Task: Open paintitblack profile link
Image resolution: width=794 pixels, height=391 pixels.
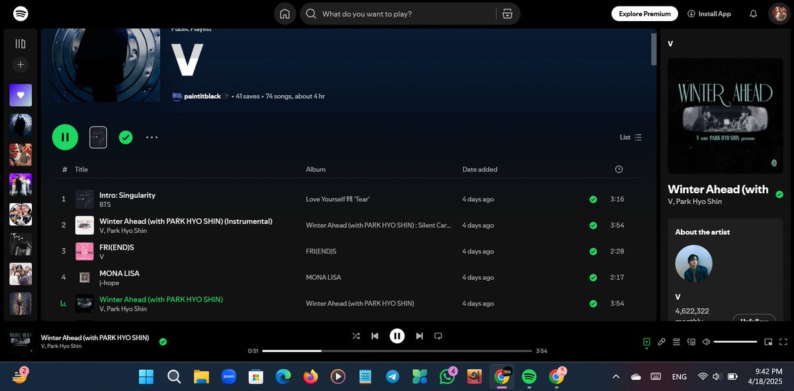Action: tap(202, 96)
